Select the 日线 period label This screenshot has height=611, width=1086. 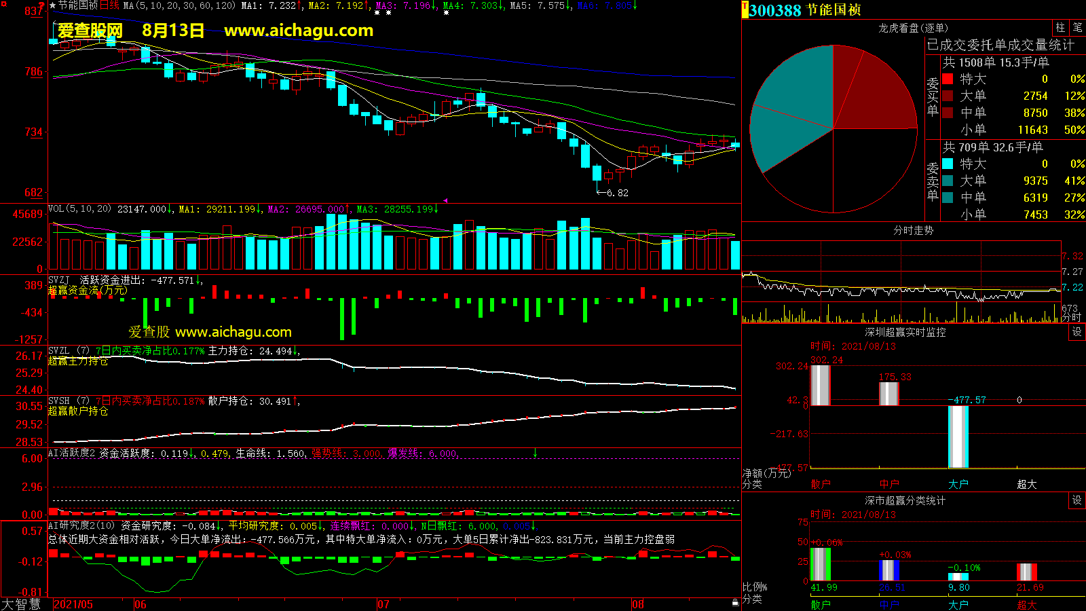pyautogui.click(x=109, y=5)
